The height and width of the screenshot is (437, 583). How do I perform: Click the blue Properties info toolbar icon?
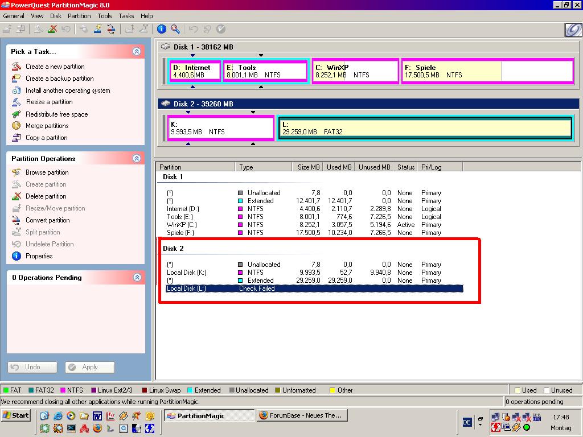pos(161,29)
